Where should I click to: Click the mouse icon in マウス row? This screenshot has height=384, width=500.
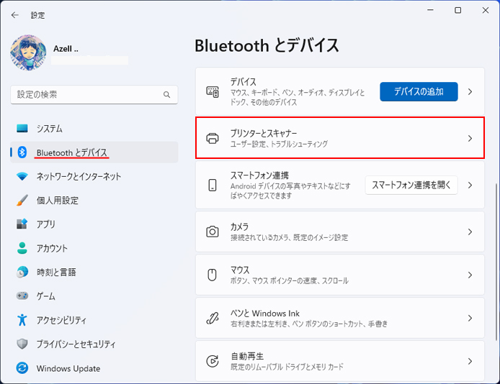click(212, 275)
